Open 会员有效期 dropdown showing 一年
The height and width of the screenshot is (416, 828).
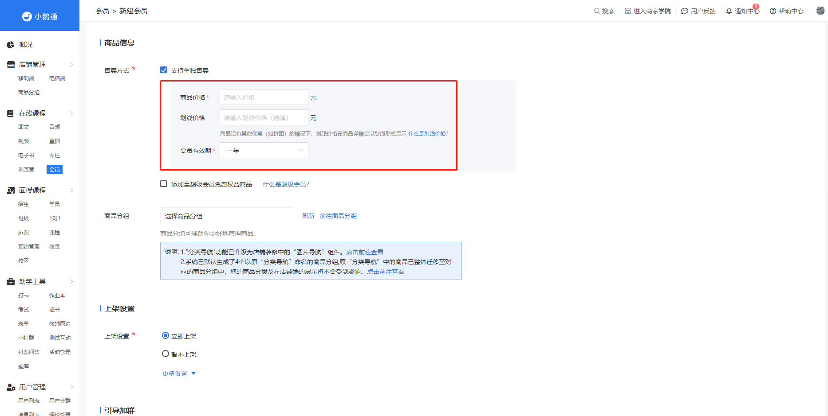click(x=264, y=150)
